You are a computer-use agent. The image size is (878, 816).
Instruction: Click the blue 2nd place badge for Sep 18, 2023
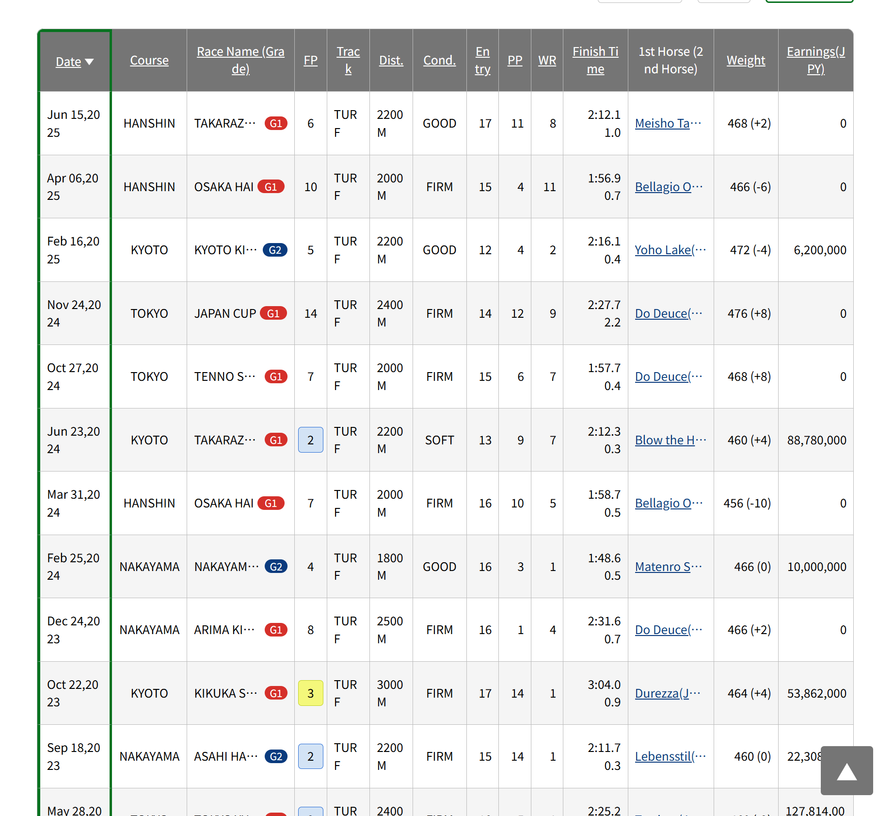pos(311,756)
